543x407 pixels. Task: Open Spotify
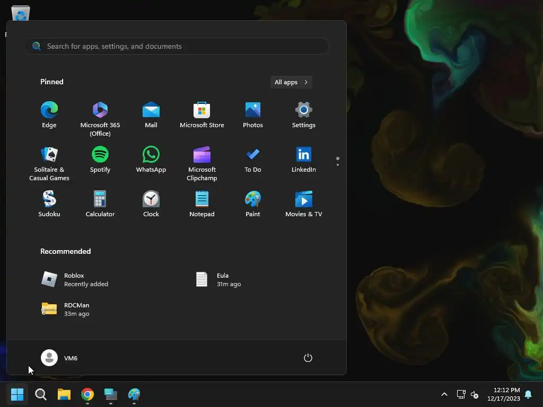click(100, 160)
